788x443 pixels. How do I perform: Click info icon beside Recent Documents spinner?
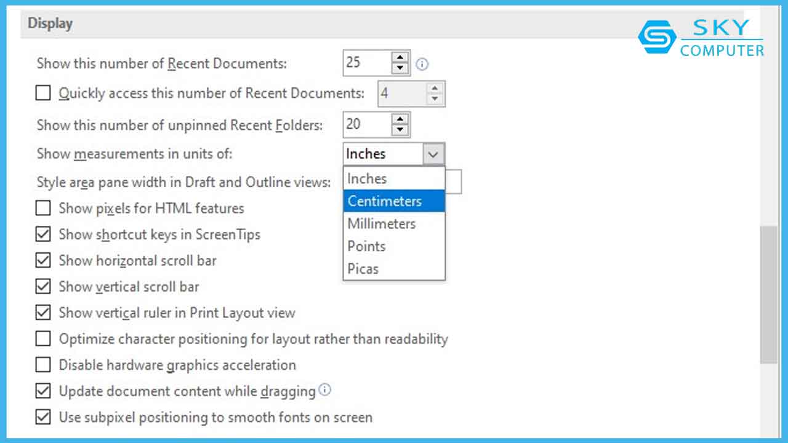point(422,64)
